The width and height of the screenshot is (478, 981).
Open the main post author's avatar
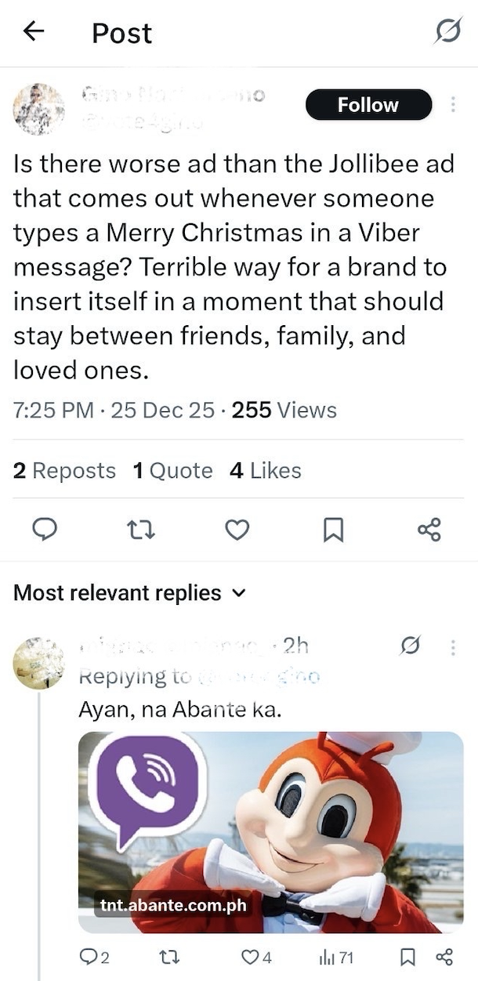pos(38,108)
